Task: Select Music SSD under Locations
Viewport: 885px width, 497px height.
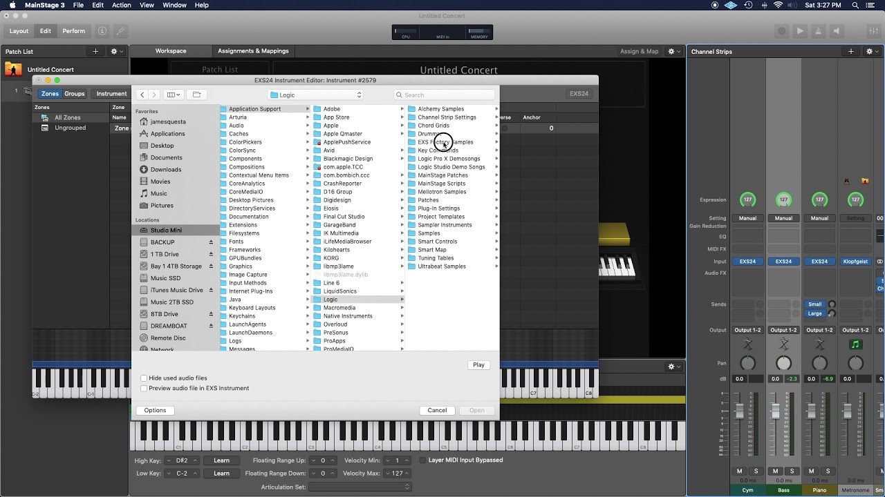Action: click(x=165, y=278)
